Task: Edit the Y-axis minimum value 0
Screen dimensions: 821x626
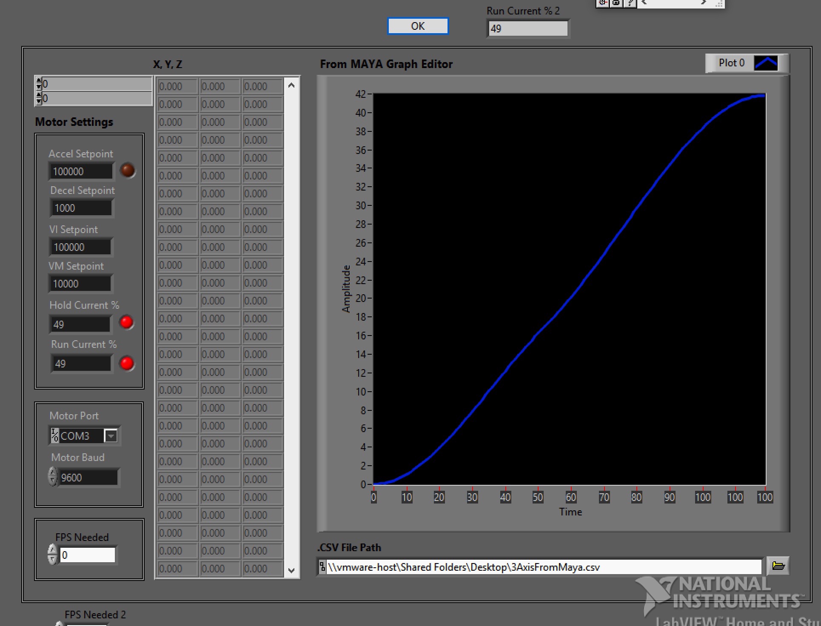Action: coord(363,484)
